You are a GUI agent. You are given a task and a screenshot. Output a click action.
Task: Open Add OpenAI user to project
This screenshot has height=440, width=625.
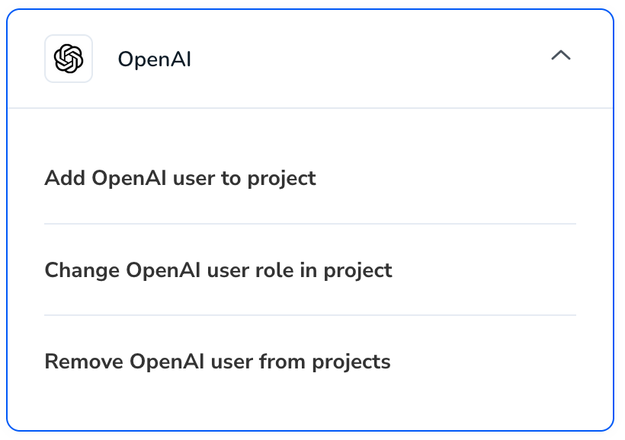(180, 177)
